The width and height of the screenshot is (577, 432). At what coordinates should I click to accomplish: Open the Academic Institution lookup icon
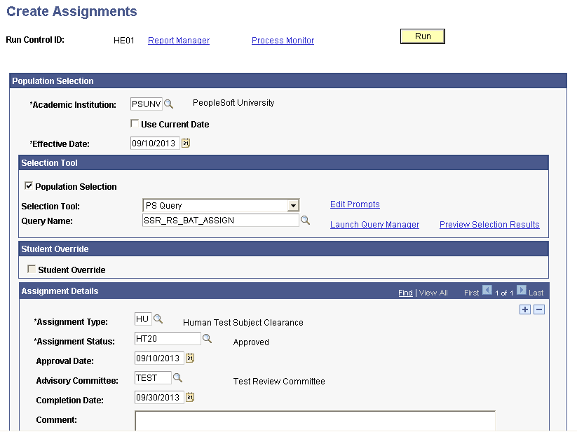pyautogui.click(x=167, y=102)
